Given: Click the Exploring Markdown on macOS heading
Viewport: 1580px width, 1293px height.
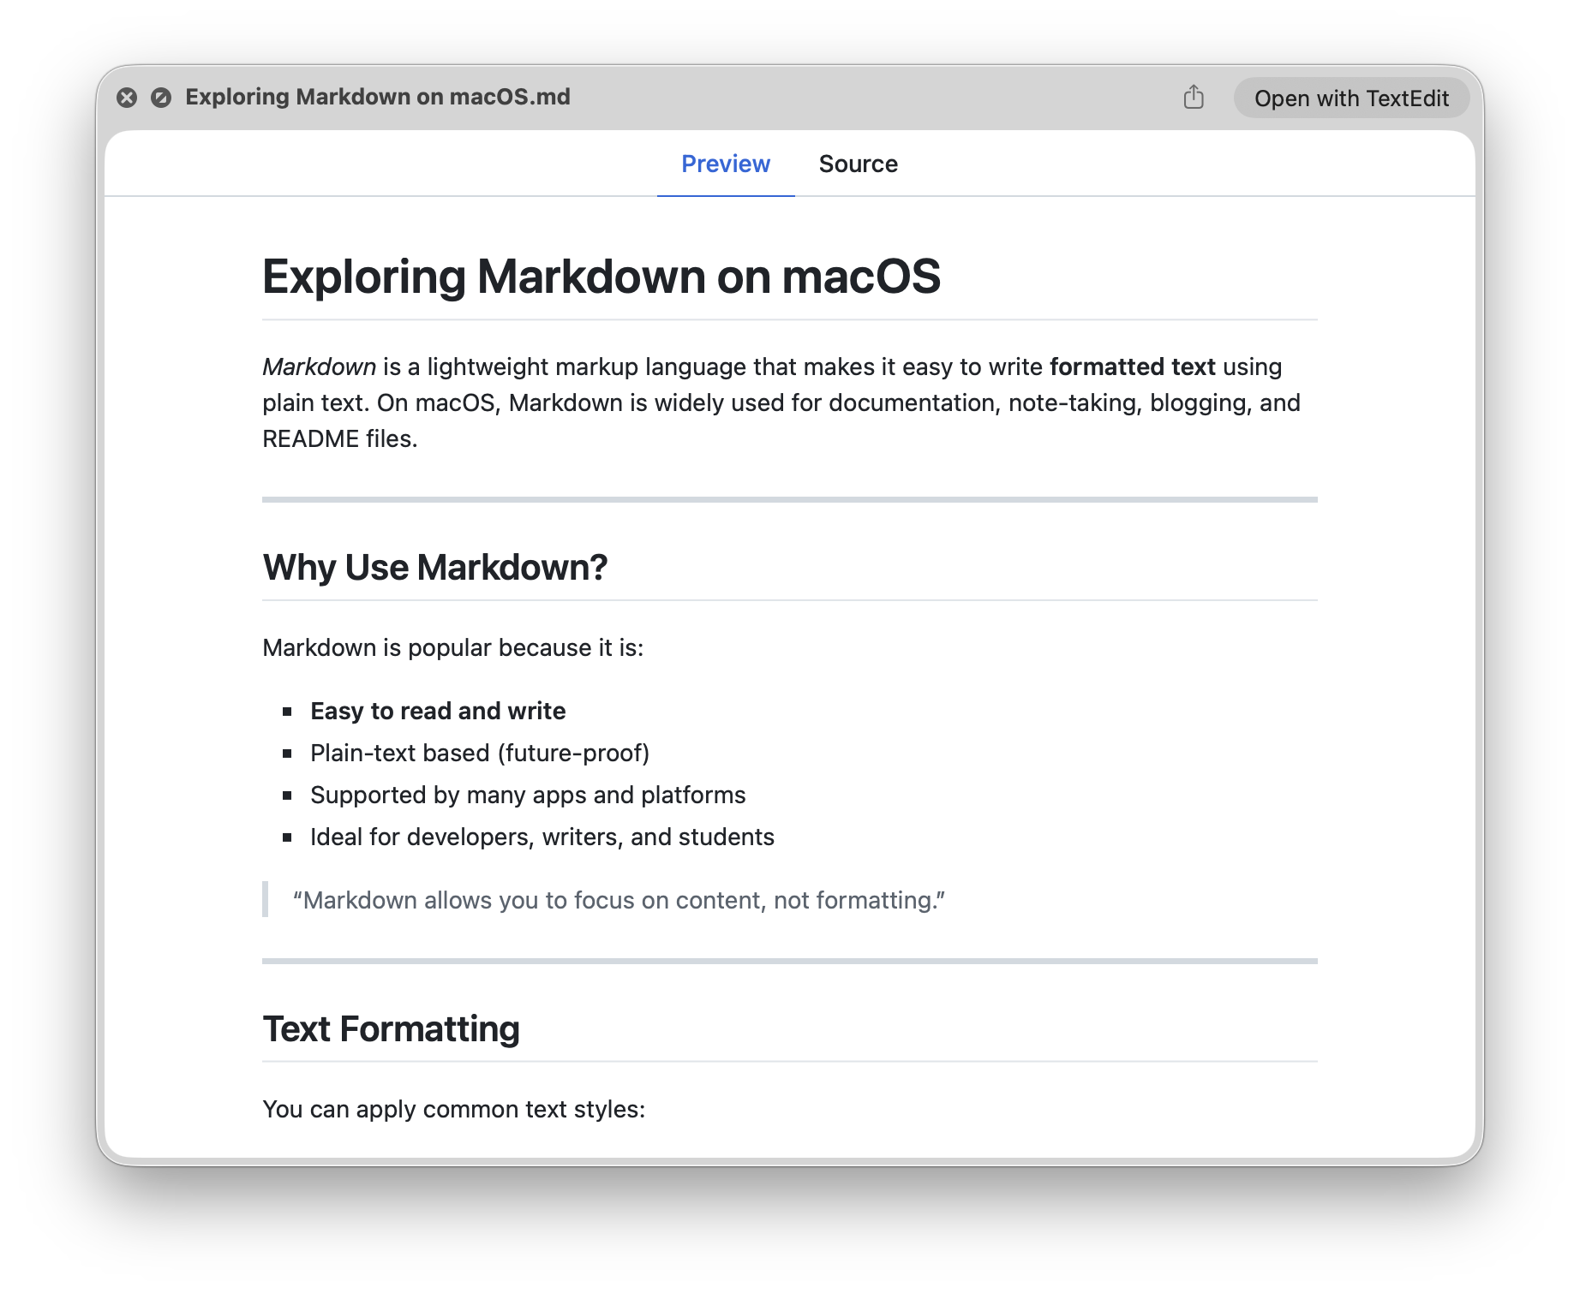Looking at the screenshot, I should click(601, 277).
